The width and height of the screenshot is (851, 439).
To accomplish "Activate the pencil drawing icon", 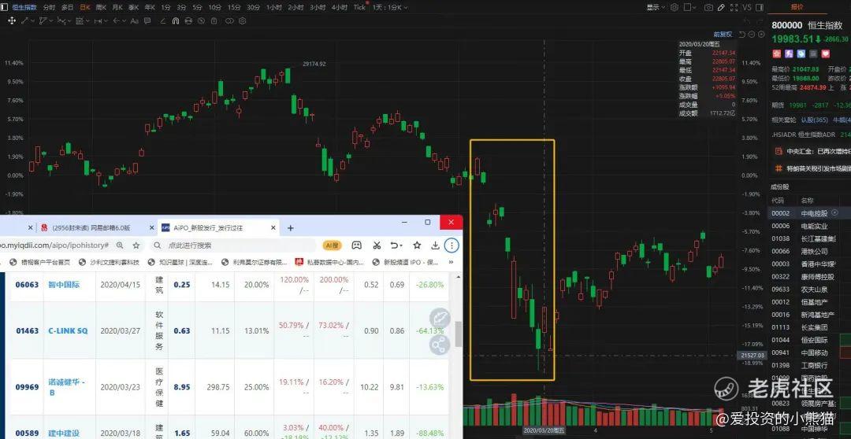I will (721, 8).
